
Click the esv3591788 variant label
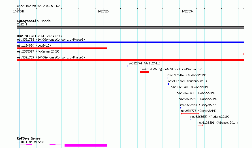coord(51,40)
